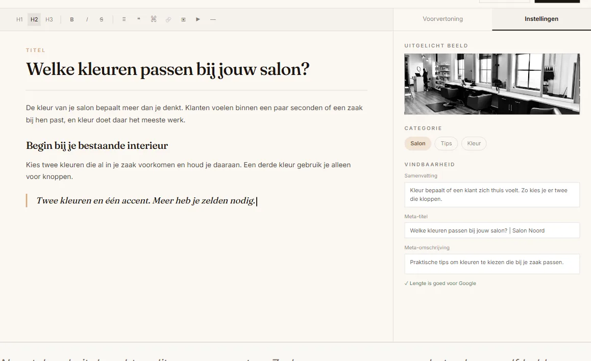Toggle the Salon category chip
Screen dimensions: 591x361
coord(417,143)
